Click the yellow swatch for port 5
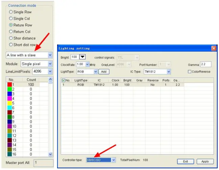 pyautogui.click(x=9, y=103)
